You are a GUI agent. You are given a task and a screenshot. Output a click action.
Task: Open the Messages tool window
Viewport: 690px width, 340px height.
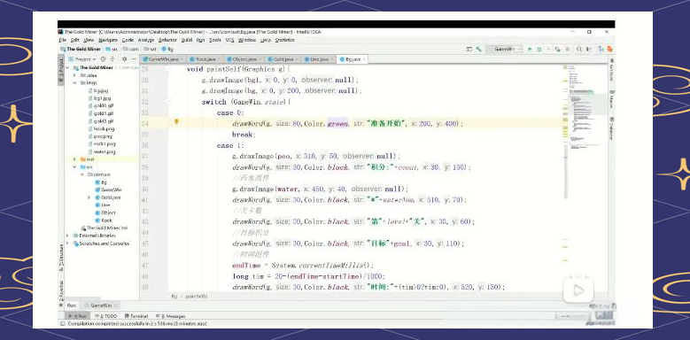[171, 316]
